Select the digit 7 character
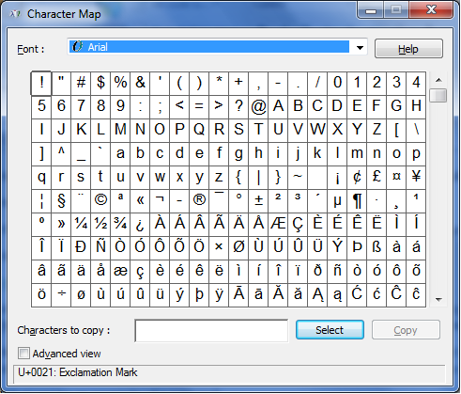Viewport: 461px width, 394px height. [x=81, y=107]
